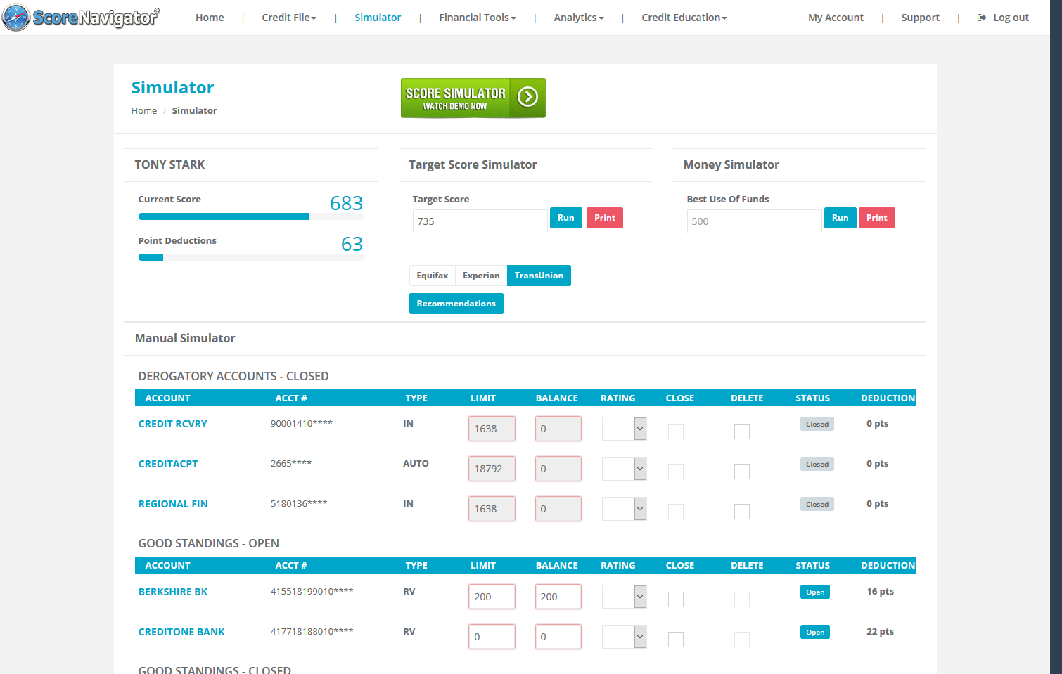Run the Target Score Simulator

[x=566, y=218]
